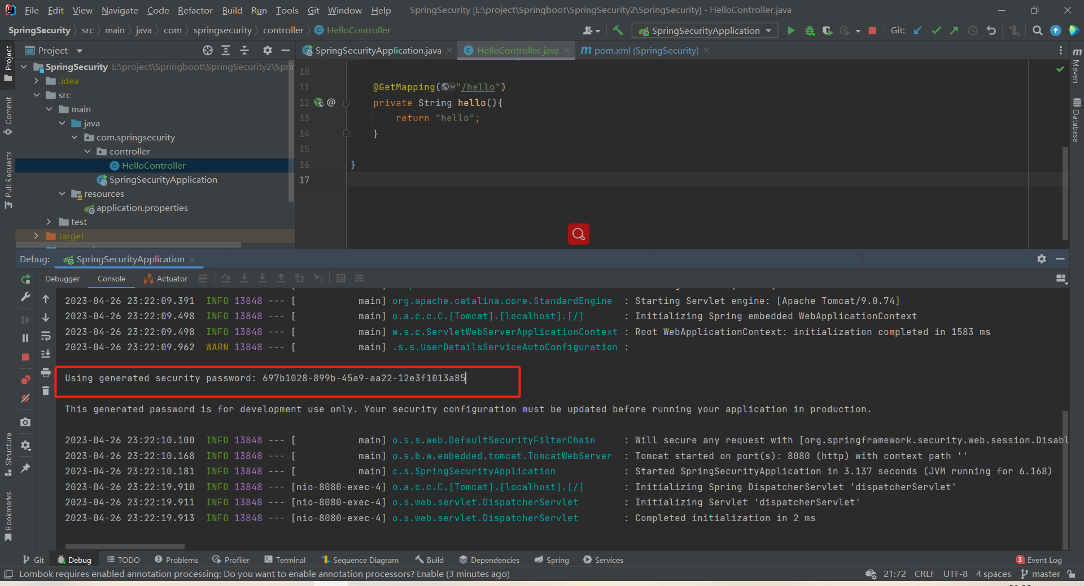
Task: Switch to pom.xml editor tab
Action: [x=646, y=50]
